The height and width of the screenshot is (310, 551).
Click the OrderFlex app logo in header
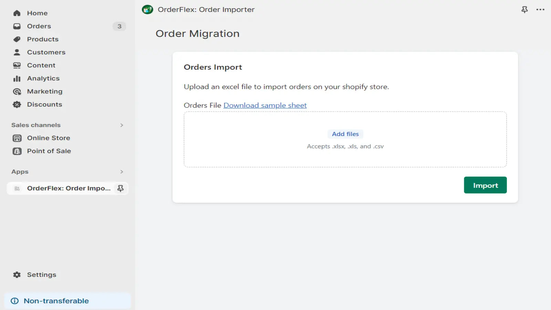click(147, 10)
